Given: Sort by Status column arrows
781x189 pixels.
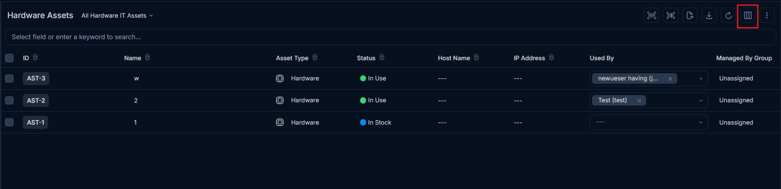Looking at the screenshot, I should (382, 57).
